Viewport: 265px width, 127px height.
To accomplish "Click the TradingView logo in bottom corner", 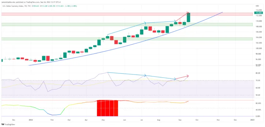I will tap(8, 125).
